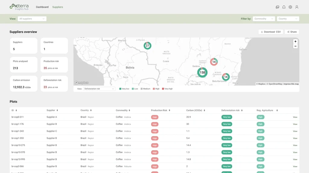Image resolution: width=309 pixels, height=173 pixels.
Task: Click the Mapbox logo on the map
Action: tap(81, 83)
